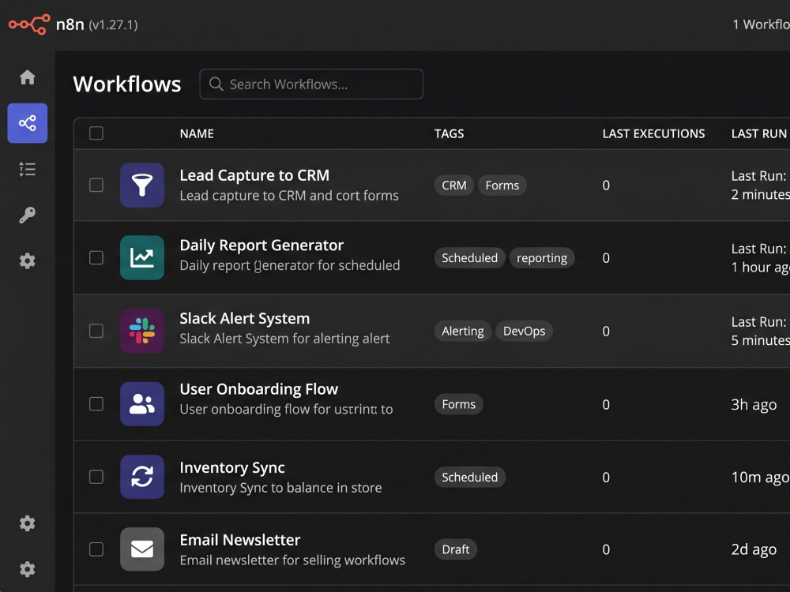
Task: Select the workflows share-node sidebar icon
Action: (27, 123)
